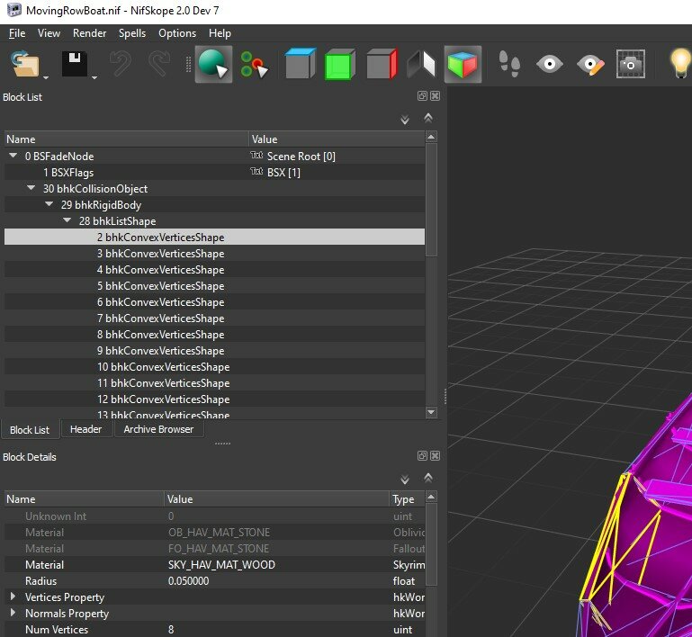Select the object selection sphere tool
Screen dimensions: 692x637
212,65
